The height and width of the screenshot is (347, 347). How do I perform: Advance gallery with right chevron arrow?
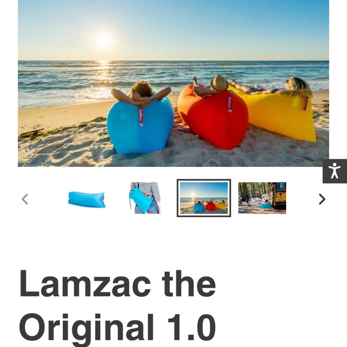(x=322, y=199)
